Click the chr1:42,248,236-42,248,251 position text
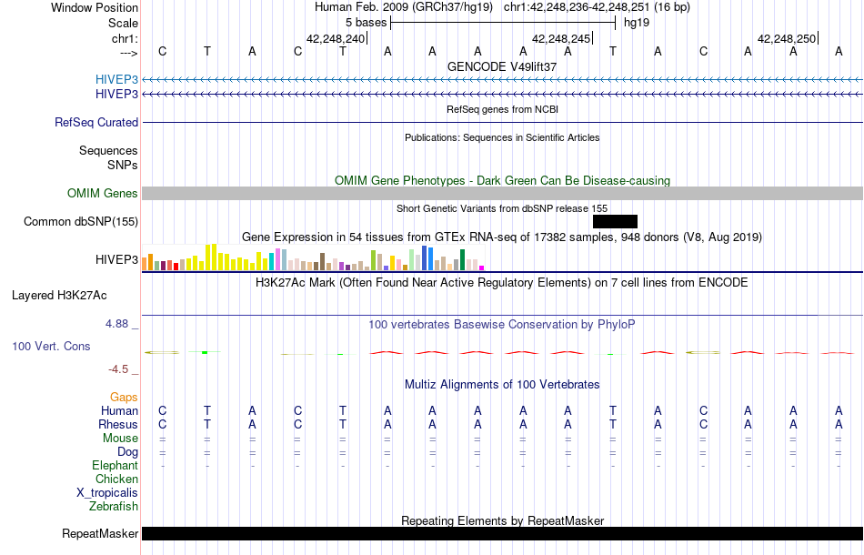The width and height of the screenshot is (864, 555). click(597, 7)
